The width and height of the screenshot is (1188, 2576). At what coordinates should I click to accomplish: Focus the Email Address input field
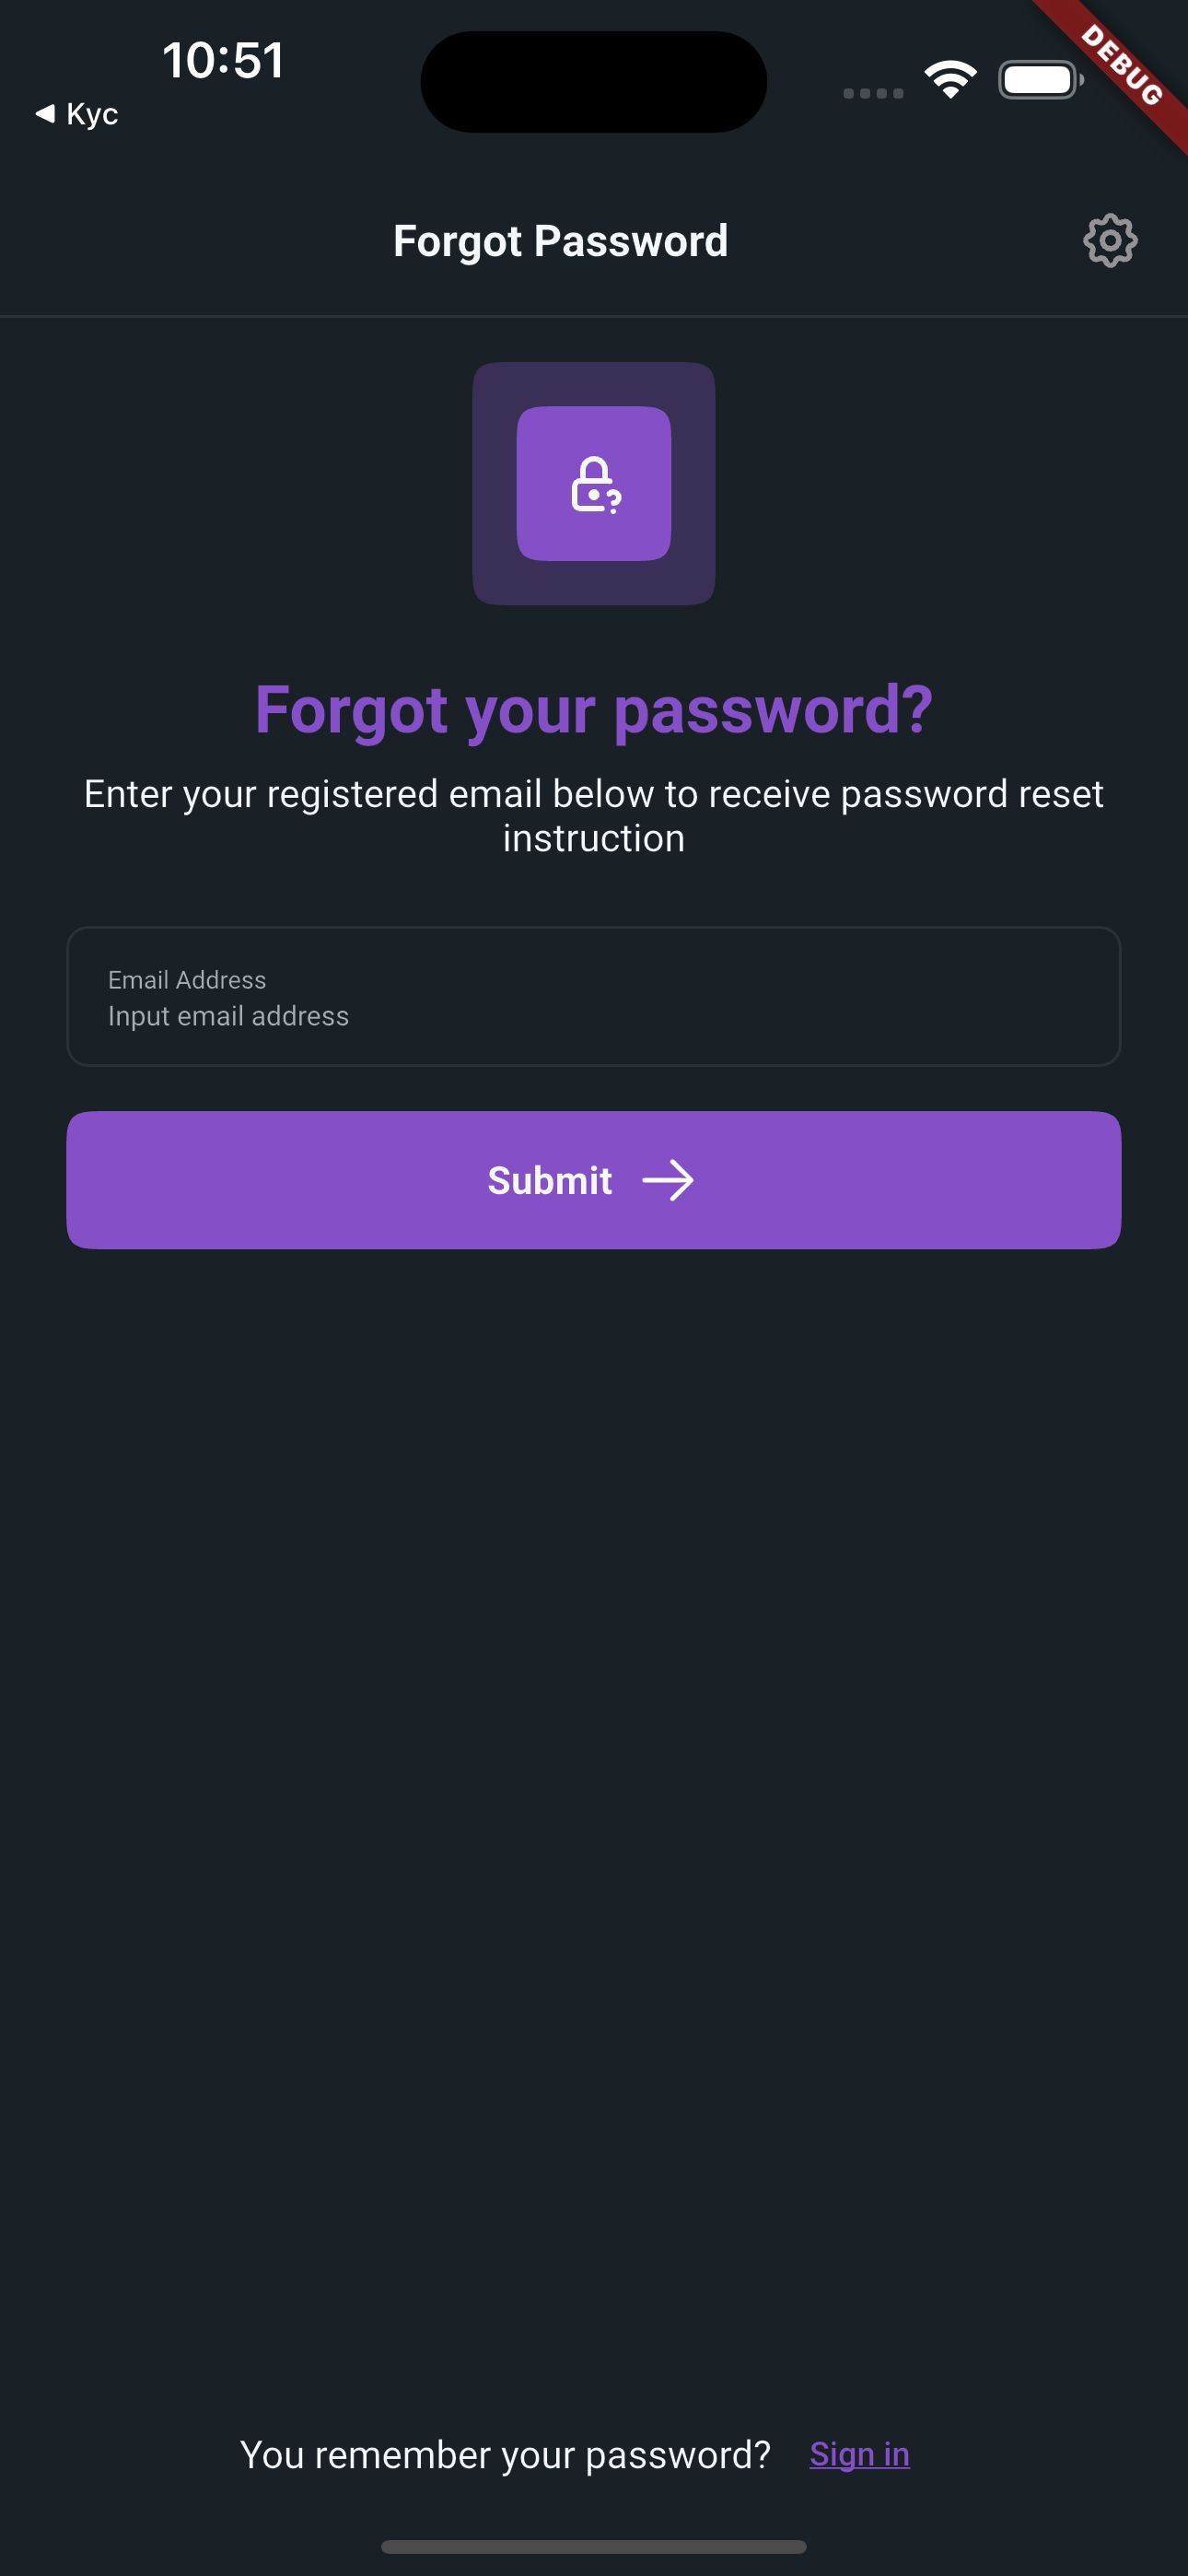coord(594,997)
